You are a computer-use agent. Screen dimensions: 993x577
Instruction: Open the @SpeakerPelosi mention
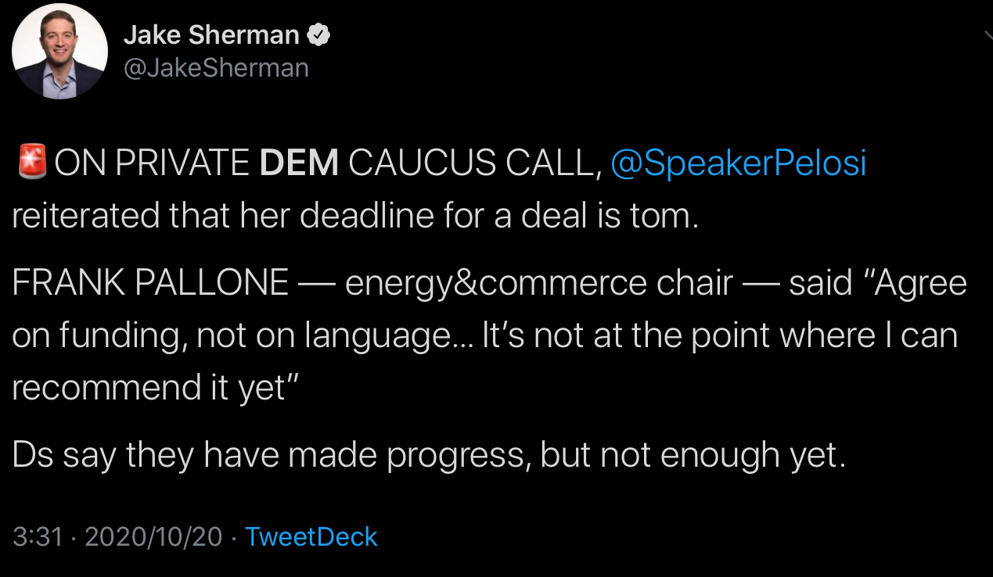tap(738, 163)
